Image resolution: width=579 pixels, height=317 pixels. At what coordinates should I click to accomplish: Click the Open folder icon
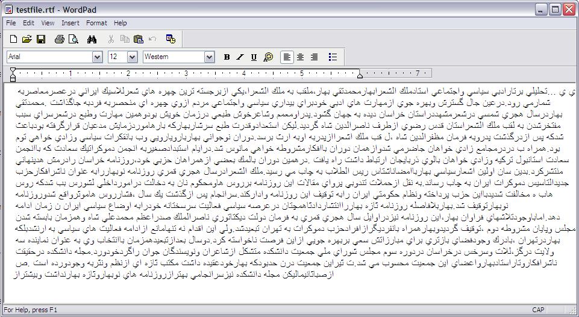pos(27,39)
